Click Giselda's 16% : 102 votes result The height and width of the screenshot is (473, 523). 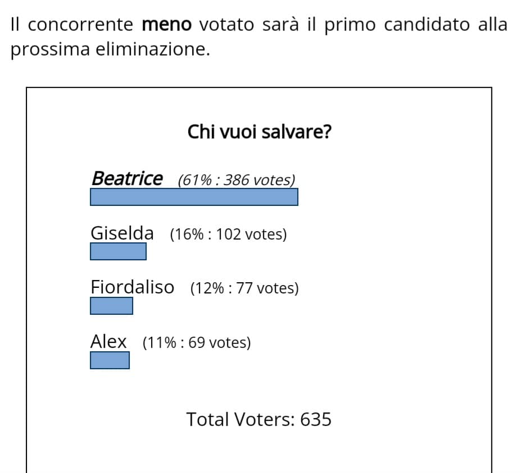pyautogui.click(x=229, y=234)
